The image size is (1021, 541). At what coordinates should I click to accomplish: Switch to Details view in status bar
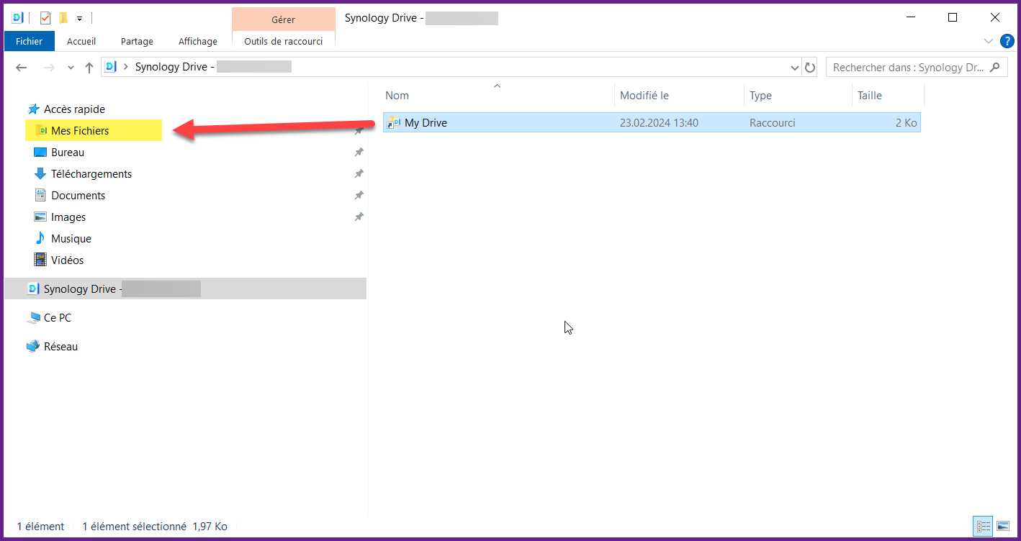pyautogui.click(x=983, y=527)
